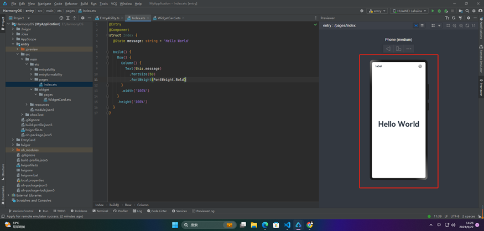
Task: Open the Profiler tool window
Action: [121, 211]
